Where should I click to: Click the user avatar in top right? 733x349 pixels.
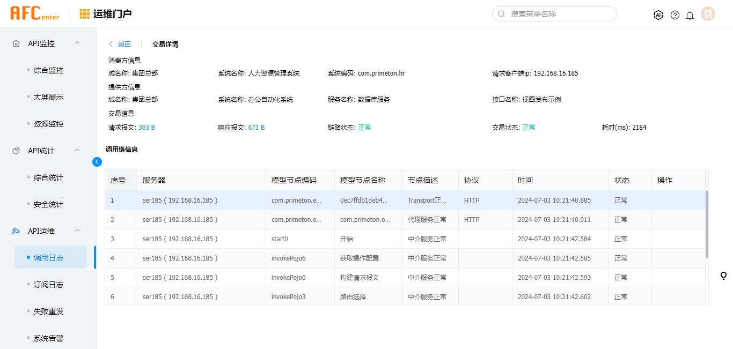pyautogui.click(x=708, y=14)
